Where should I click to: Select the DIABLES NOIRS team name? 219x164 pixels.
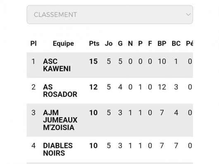tap(58, 150)
